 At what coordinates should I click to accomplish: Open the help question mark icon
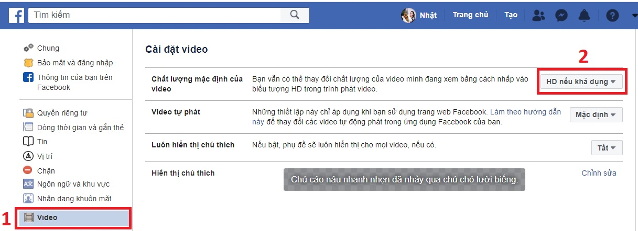[x=612, y=15]
